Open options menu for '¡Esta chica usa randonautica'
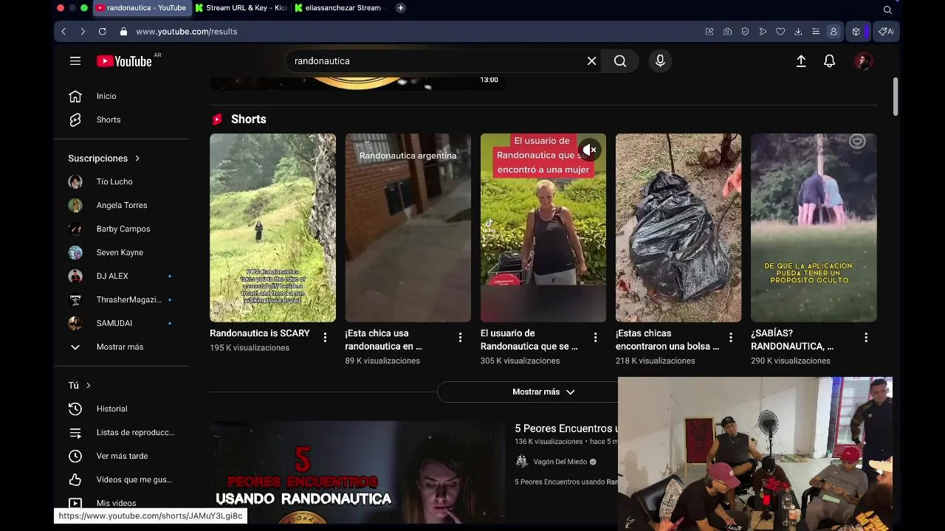945x531 pixels. click(460, 337)
